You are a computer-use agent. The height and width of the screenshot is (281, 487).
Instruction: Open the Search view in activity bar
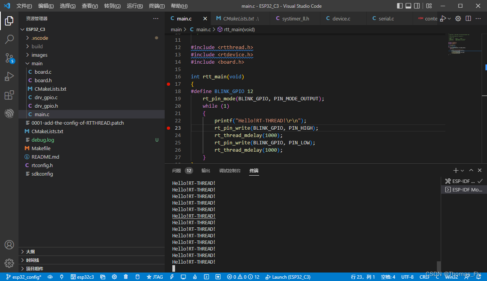pyautogui.click(x=9, y=39)
